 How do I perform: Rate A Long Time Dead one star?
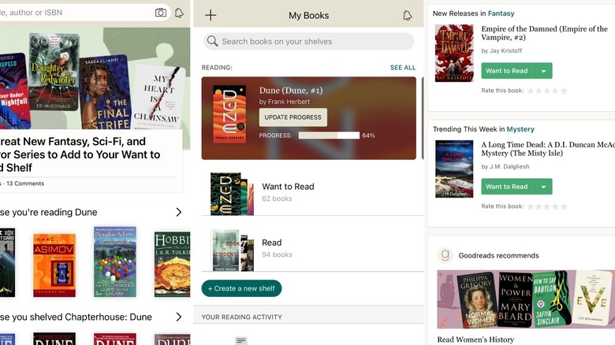tap(531, 206)
